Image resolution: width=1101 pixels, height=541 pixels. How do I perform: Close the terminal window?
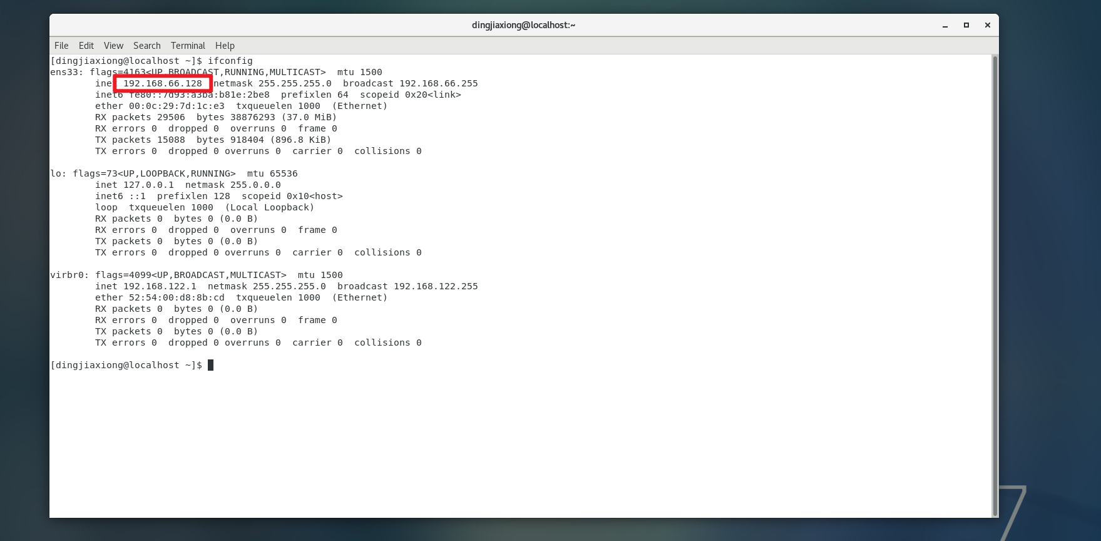[988, 25]
